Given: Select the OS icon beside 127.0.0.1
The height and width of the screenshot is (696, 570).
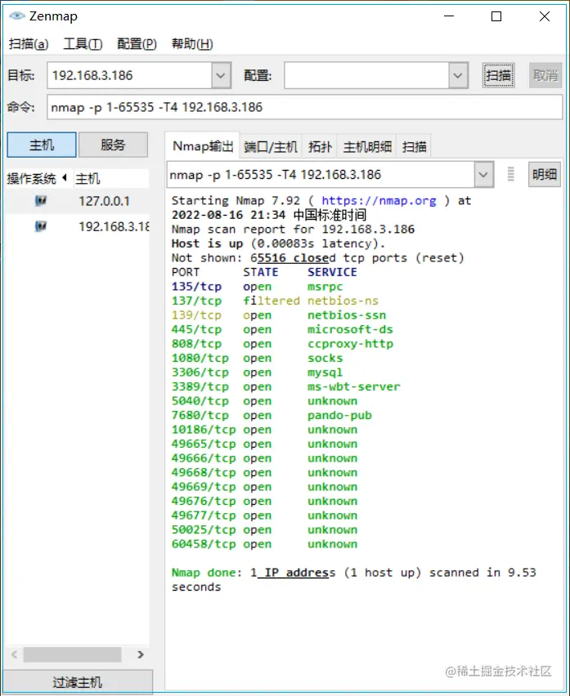Looking at the screenshot, I should [40, 201].
